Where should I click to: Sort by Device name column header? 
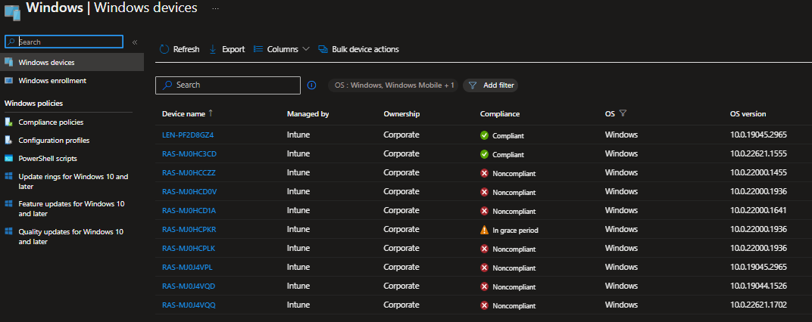tap(187, 113)
